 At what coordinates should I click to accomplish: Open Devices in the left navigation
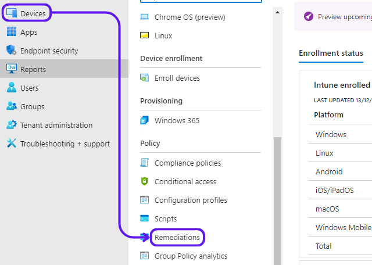click(x=33, y=13)
